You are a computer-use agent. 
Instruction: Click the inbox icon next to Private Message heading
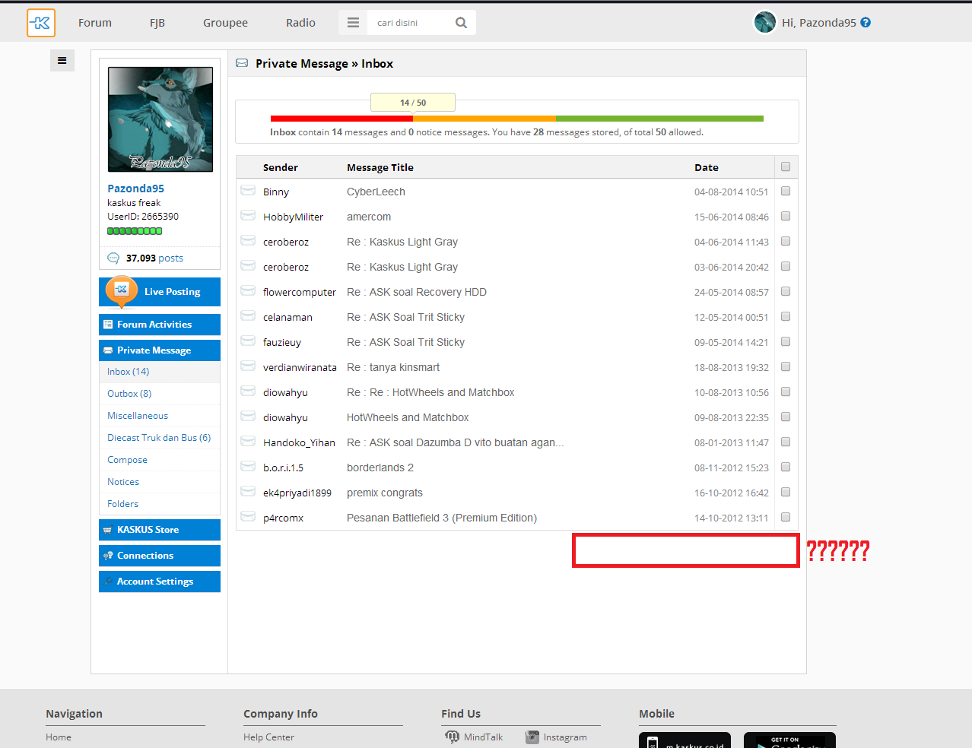(x=242, y=63)
